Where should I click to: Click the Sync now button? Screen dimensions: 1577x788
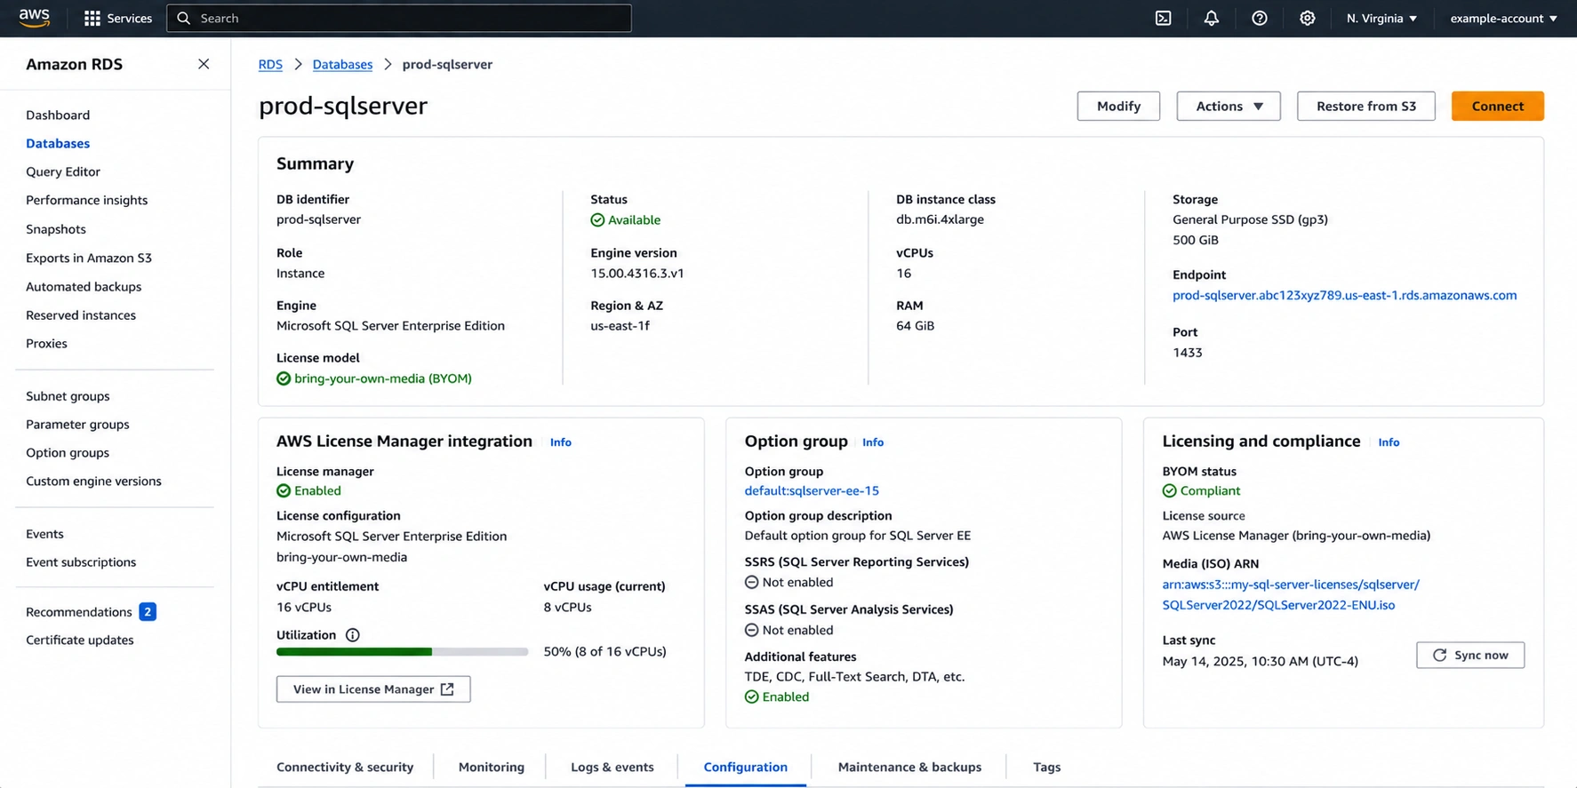[x=1470, y=655]
